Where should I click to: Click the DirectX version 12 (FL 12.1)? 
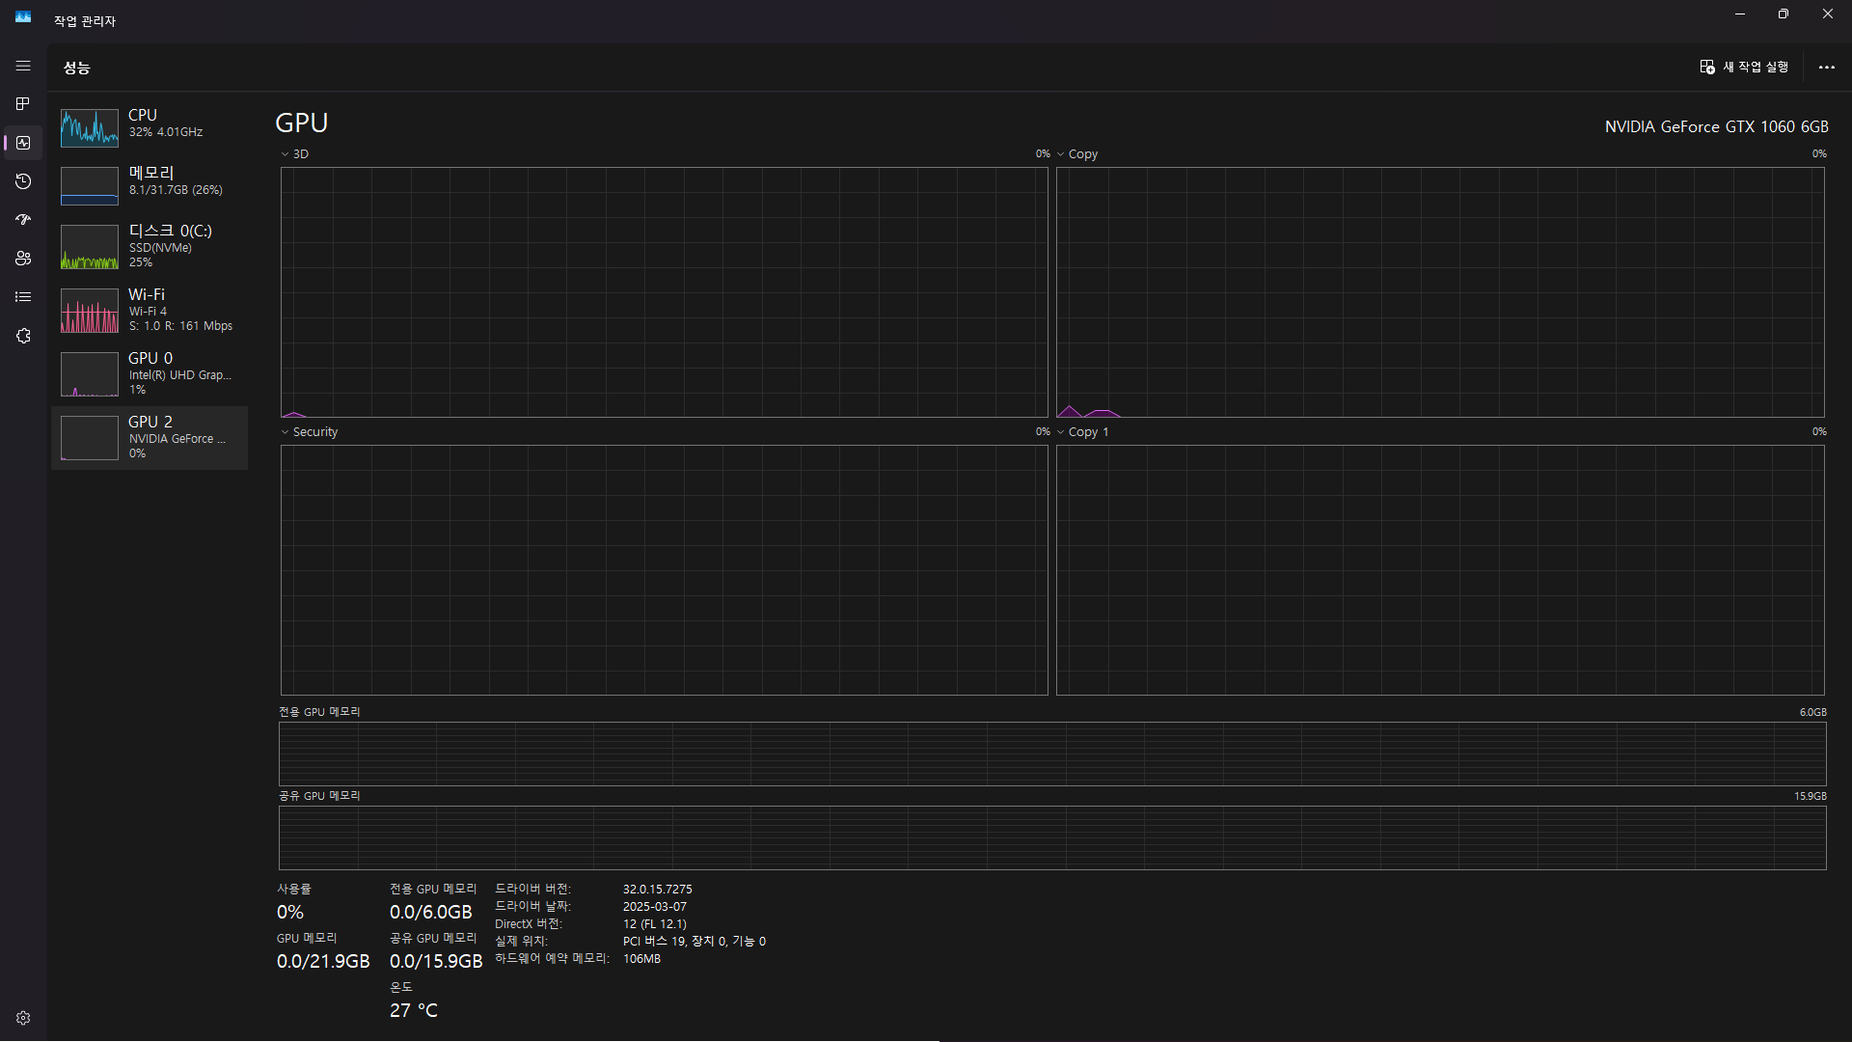(x=654, y=924)
